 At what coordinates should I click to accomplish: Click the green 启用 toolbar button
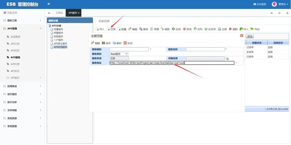pyautogui.click(x=176, y=29)
